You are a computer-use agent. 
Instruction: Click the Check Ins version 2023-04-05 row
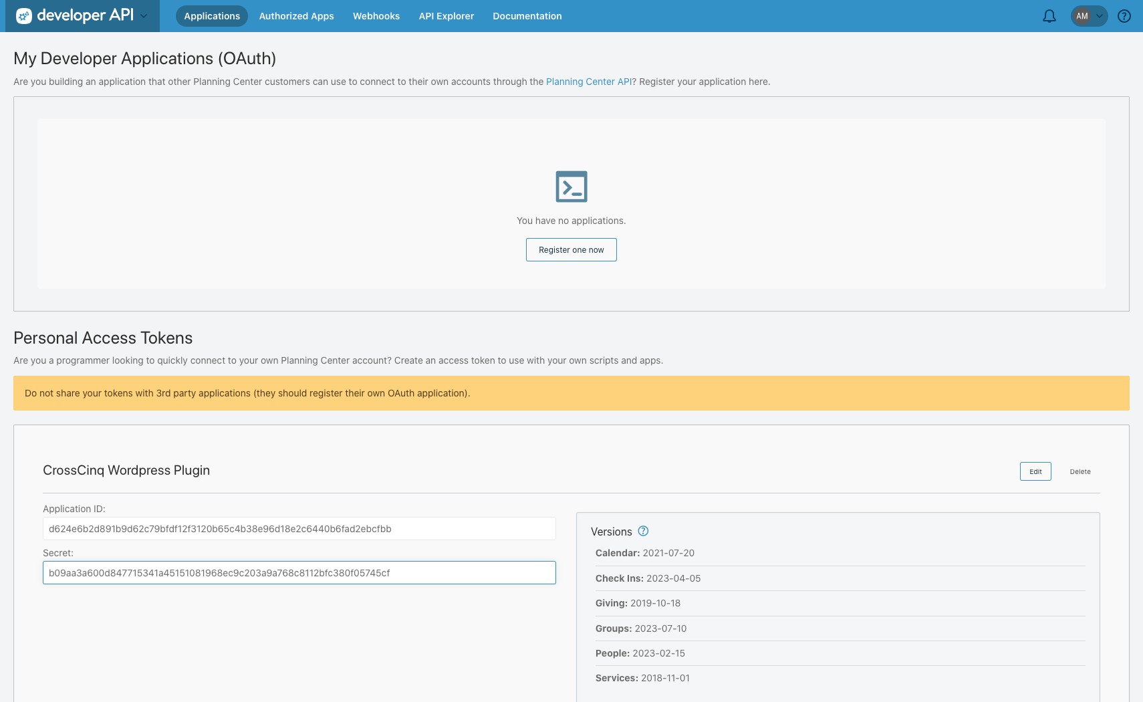point(840,578)
